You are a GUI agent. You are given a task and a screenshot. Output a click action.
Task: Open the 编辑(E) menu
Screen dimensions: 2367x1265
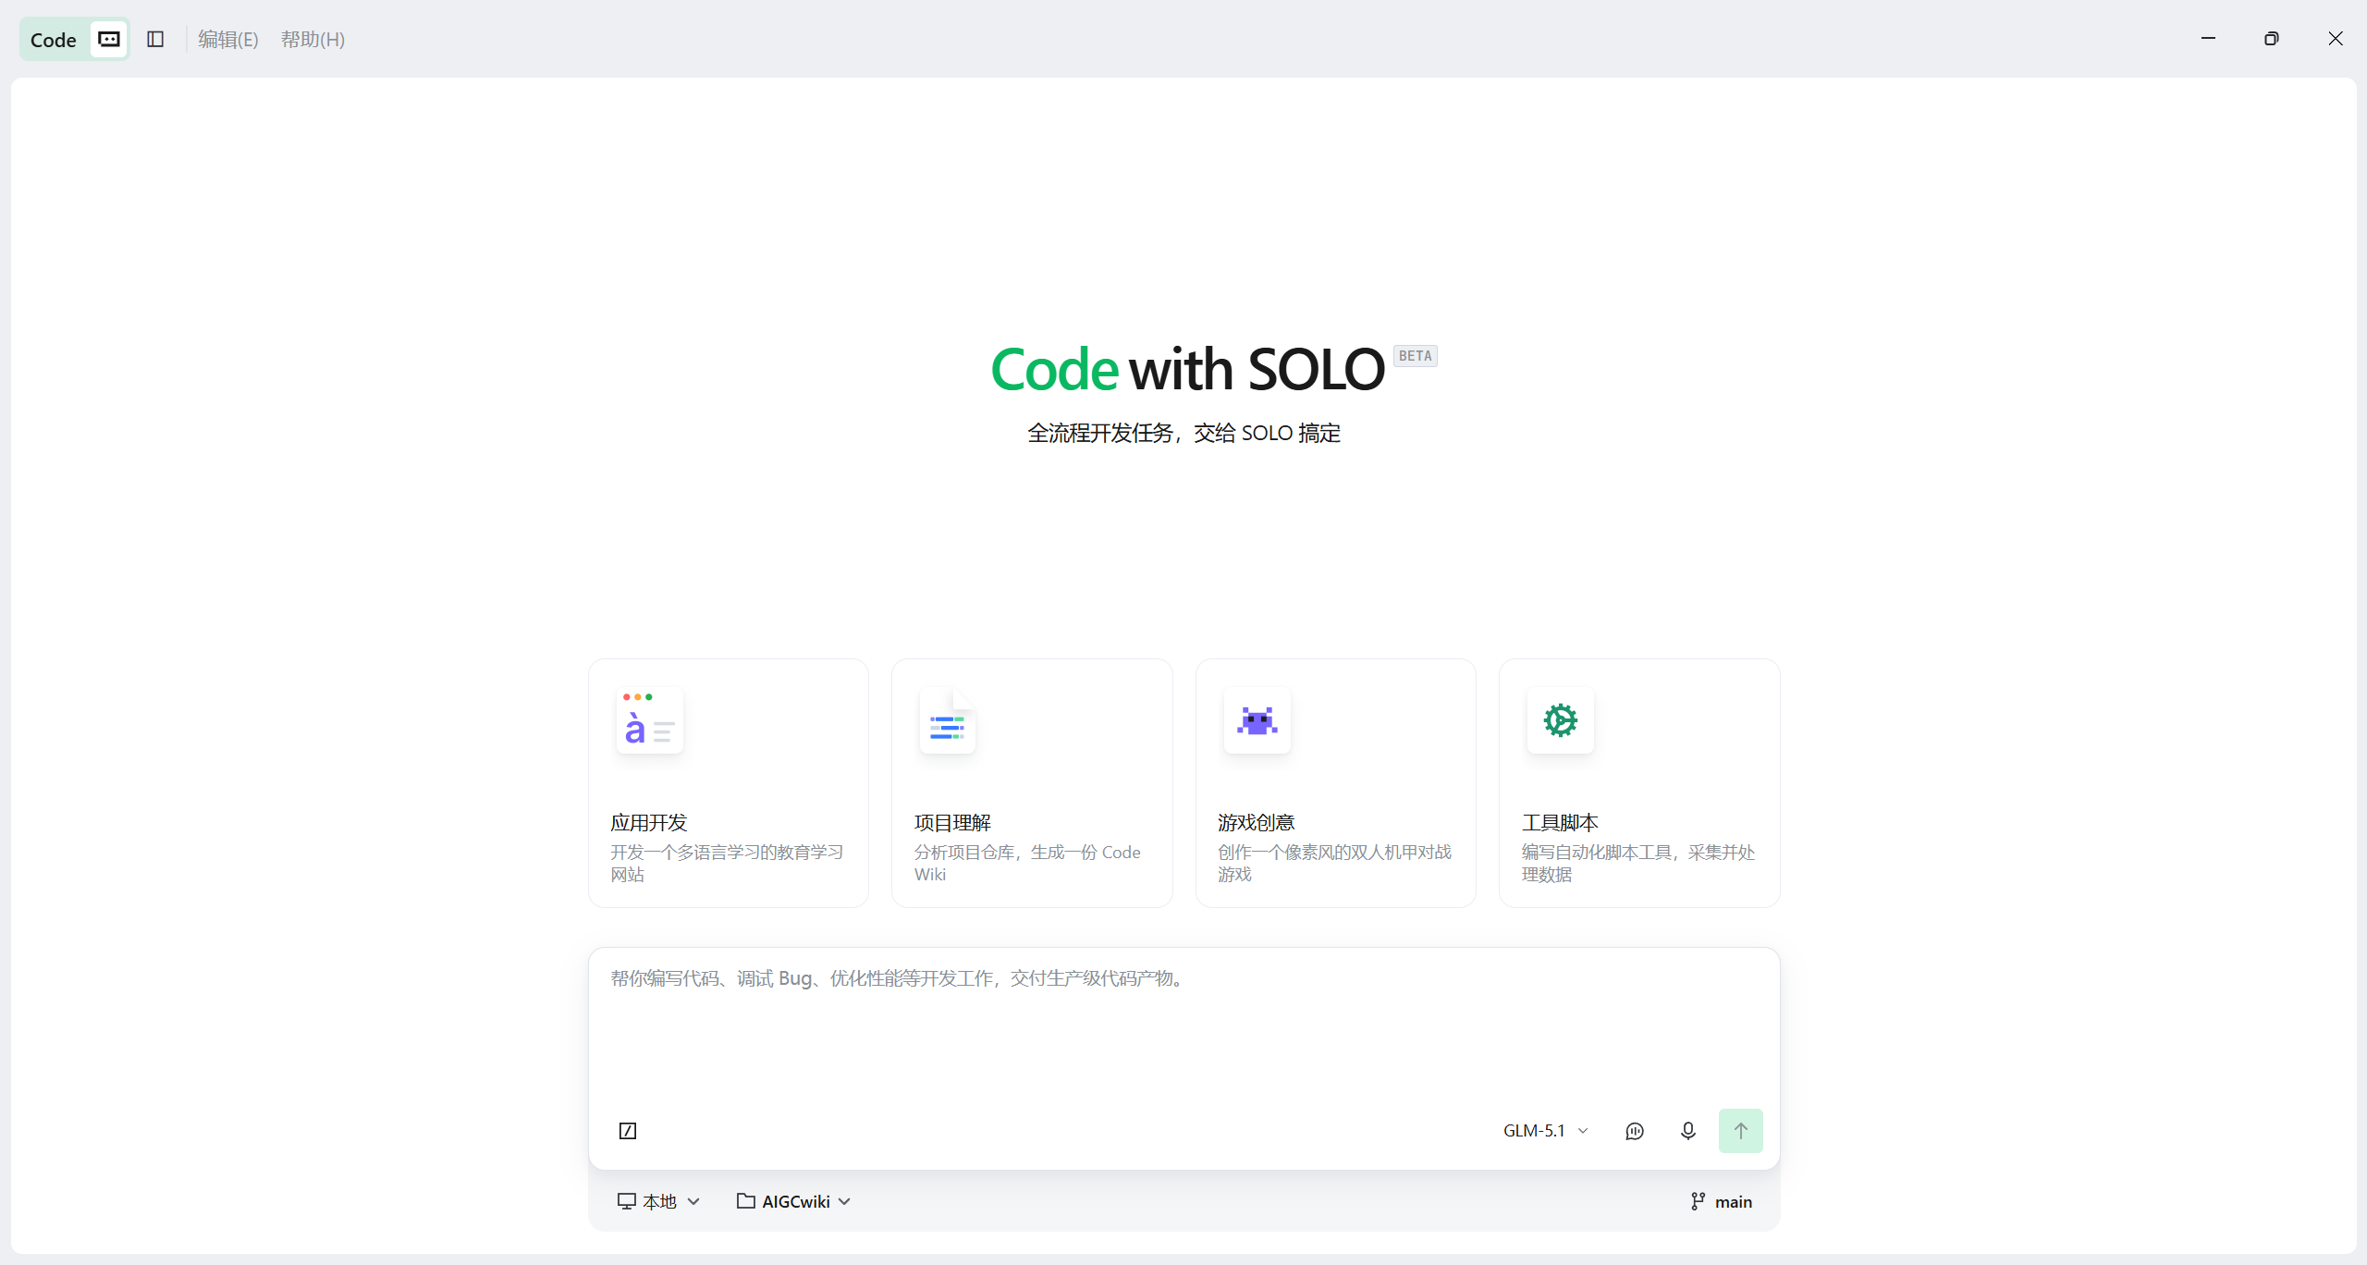point(228,39)
